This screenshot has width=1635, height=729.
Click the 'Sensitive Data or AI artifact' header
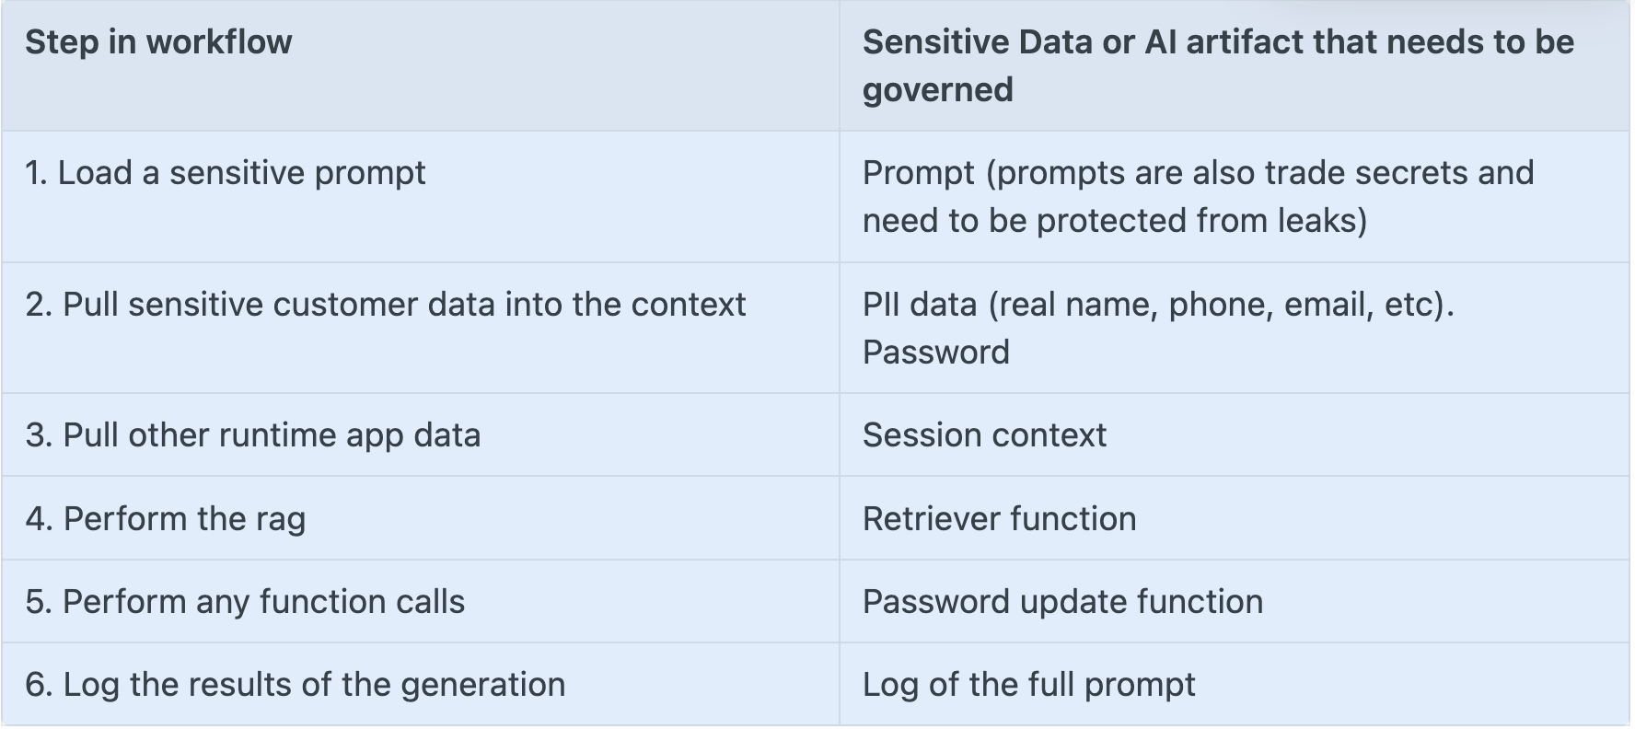point(1234,65)
